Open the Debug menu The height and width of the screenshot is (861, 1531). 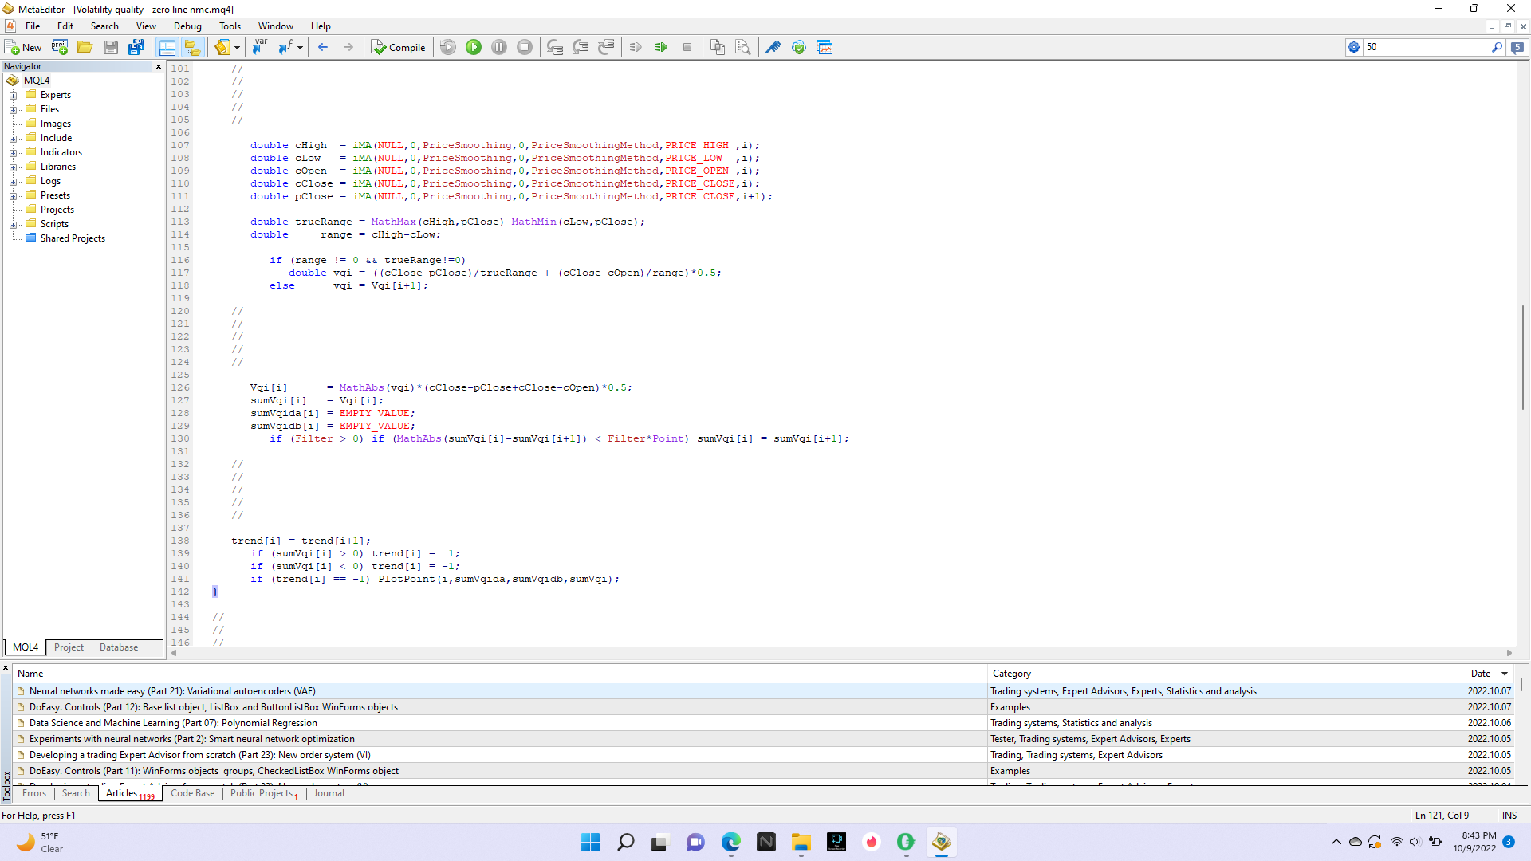[x=187, y=26]
